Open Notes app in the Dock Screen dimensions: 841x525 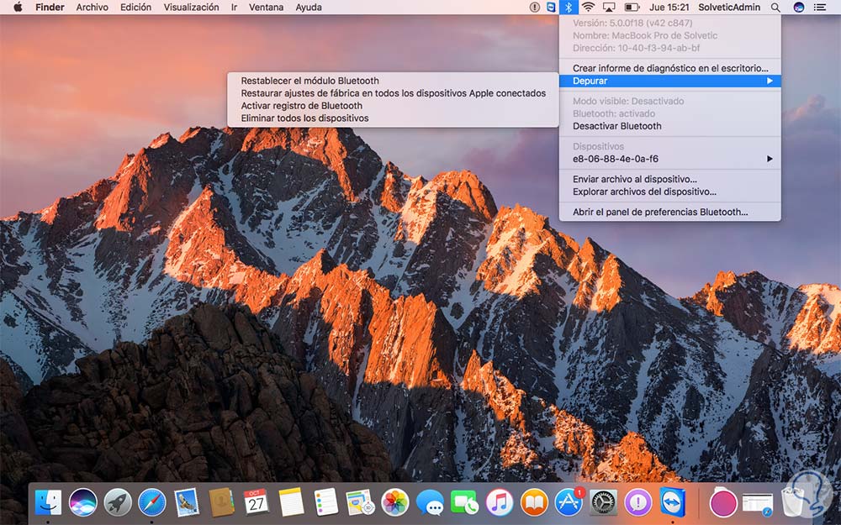[291, 502]
